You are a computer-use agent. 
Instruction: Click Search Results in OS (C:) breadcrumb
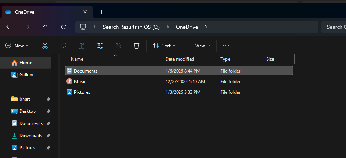131,27
